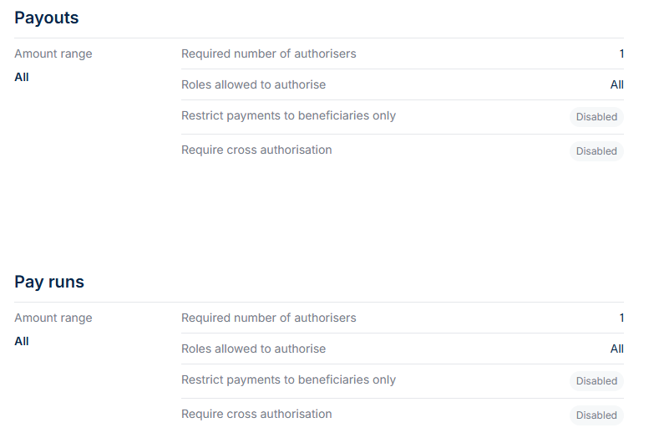Click Payouts required number of authorisers value
This screenshot has height=443, width=649.
621,53
